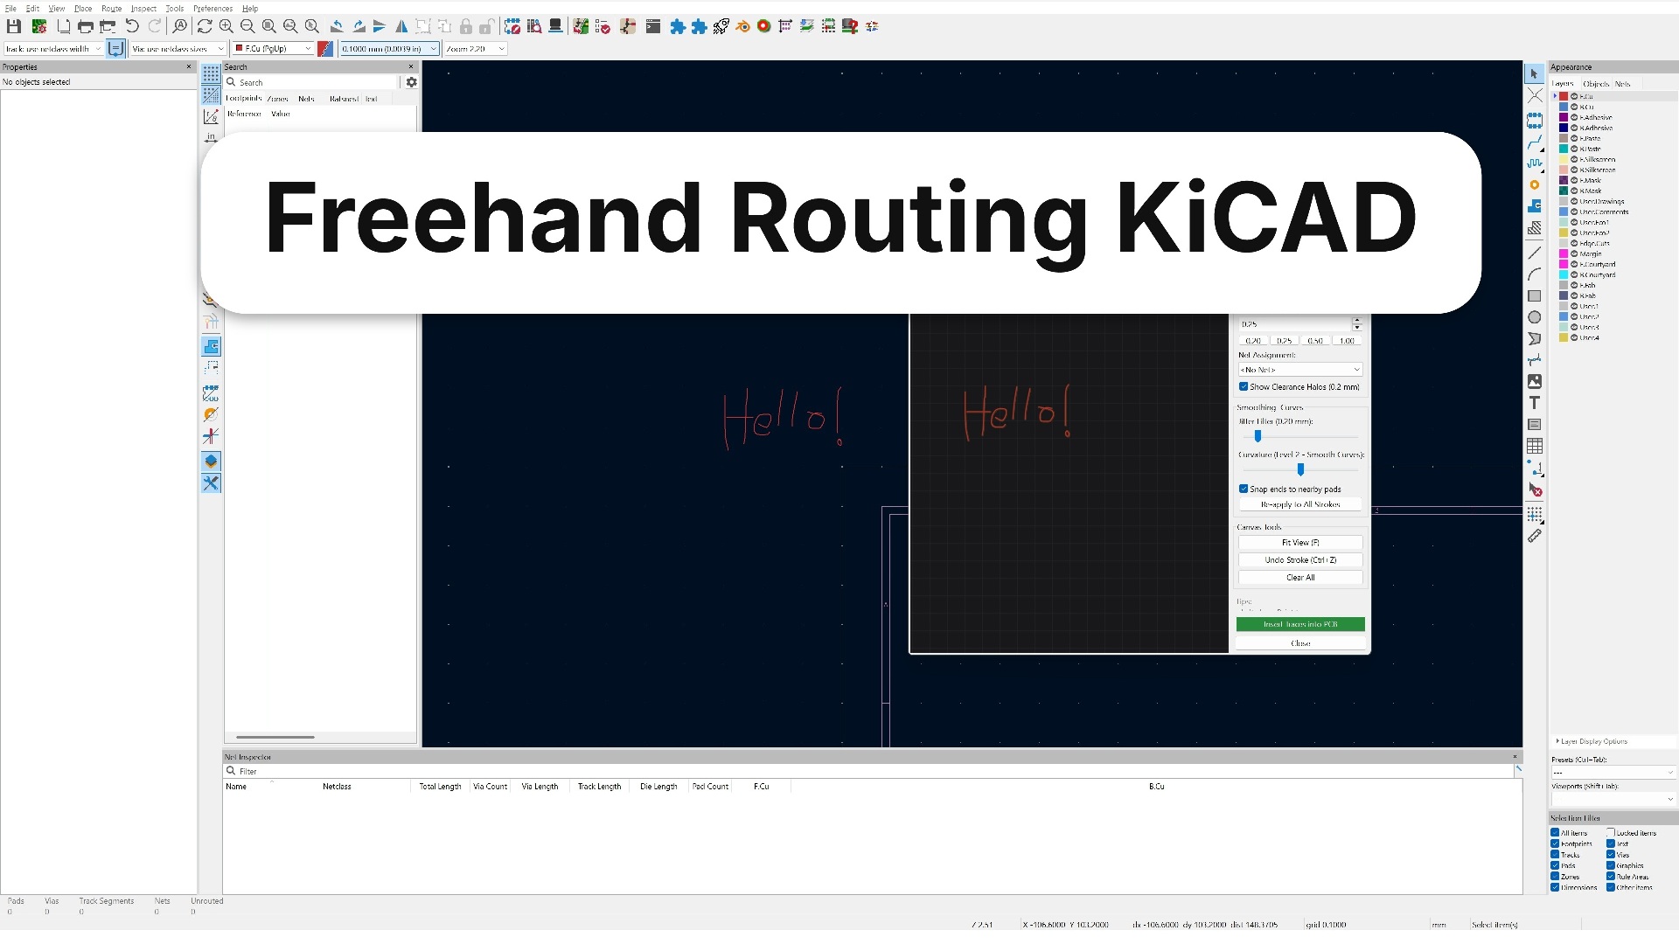Open the Route menu
This screenshot has height=944, width=1679.
(111, 8)
